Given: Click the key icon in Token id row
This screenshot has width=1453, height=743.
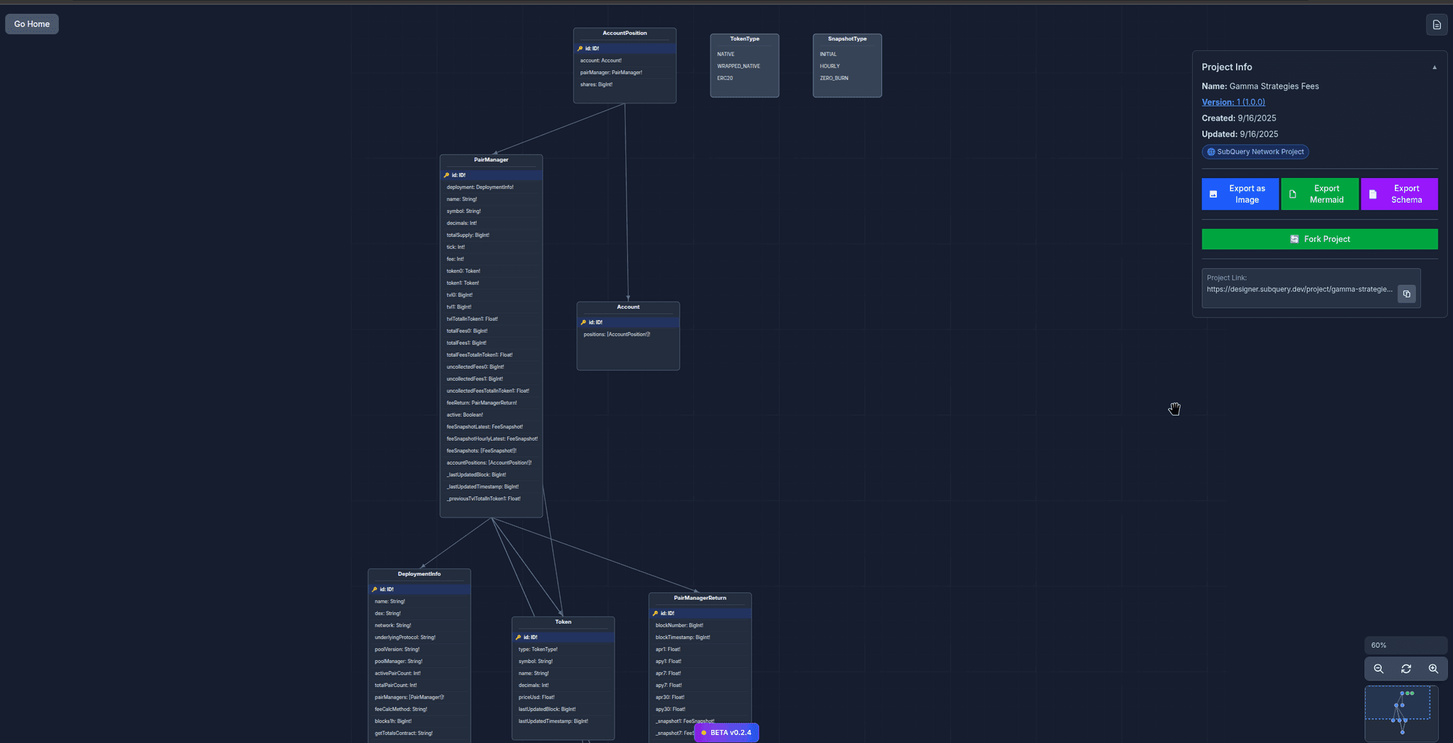Looking at the screenshot, I should point(518,638).
